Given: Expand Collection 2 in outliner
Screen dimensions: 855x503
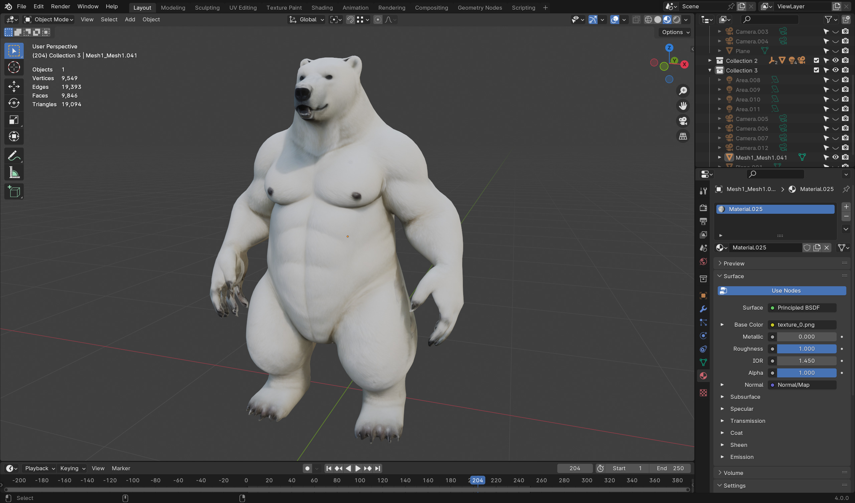Looking at the screenshot, I should click(709, 61).
